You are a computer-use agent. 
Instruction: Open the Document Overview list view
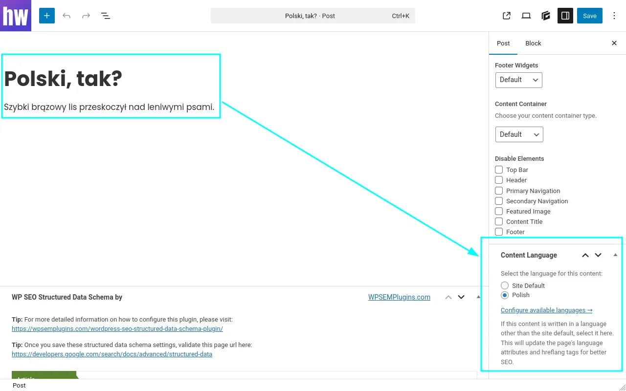(106, 16)
